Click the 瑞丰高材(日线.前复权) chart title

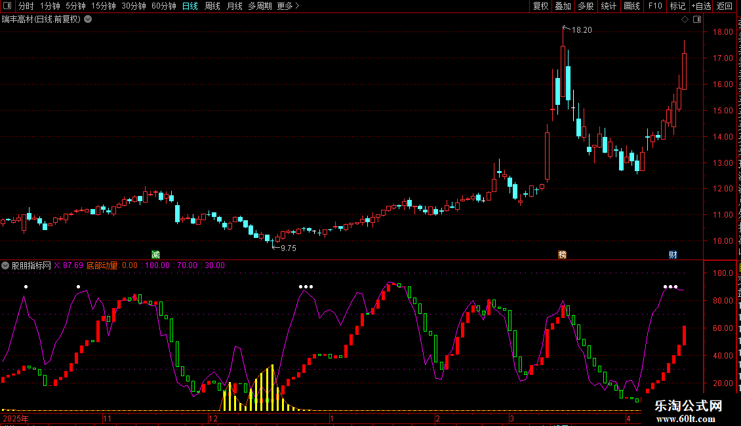(x=41, y=20)
